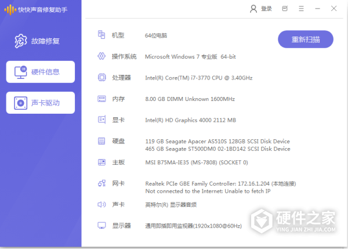The width and height of the screenshot is (348, 249).
Task: Minimize the window
Action: click(x=318, y=9)
